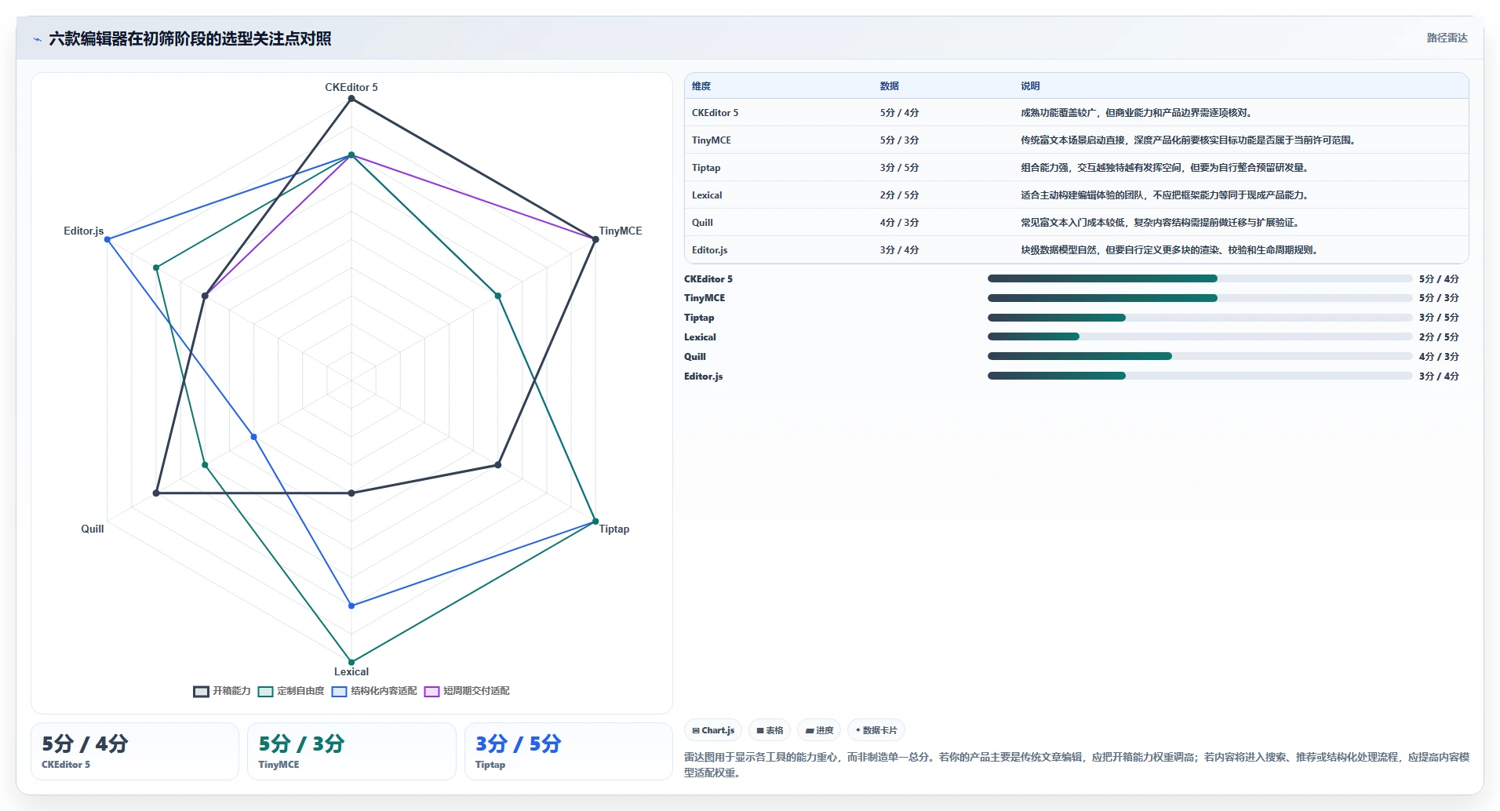Click the 路径雷达 label in the header
Image resolution: width=1500 pixels, height=811 pixels.
(1447, 38)
